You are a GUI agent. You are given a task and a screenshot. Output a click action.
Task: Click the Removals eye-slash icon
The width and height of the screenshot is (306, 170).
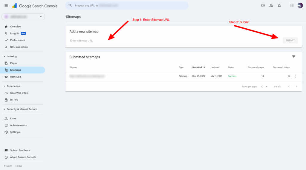6,77
